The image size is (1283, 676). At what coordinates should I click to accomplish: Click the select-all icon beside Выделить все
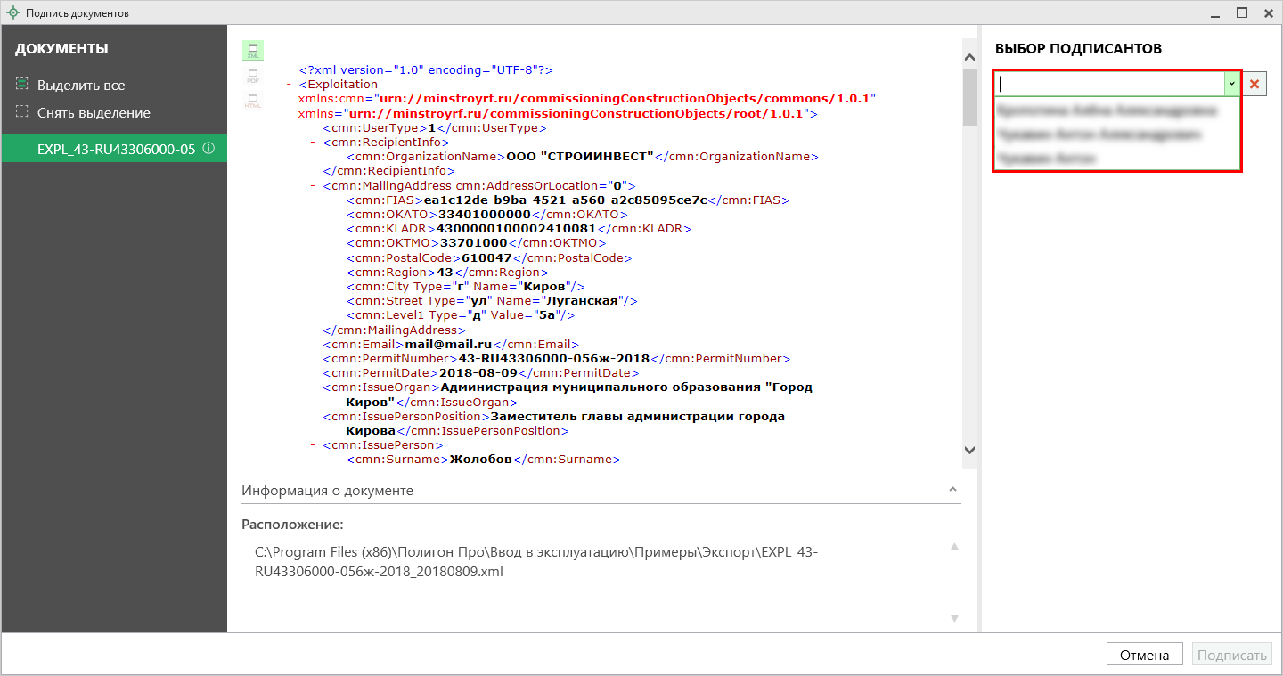(x=22, y=85)
